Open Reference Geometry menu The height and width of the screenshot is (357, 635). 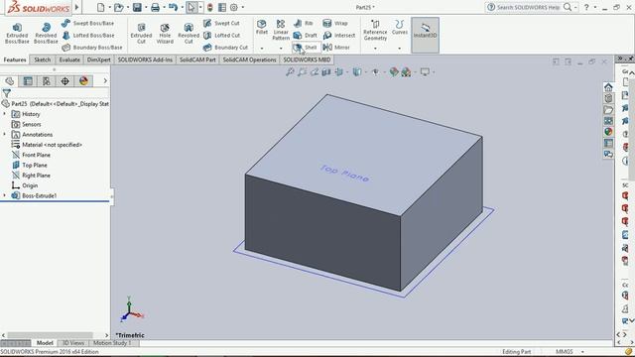tap(375, 30)
